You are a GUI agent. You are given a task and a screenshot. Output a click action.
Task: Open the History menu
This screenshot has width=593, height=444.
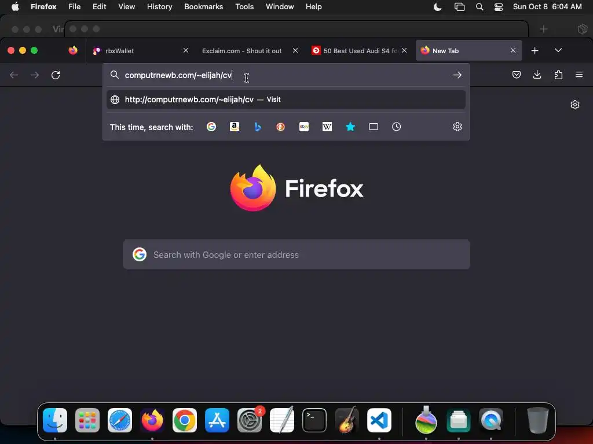click(160, 7)
